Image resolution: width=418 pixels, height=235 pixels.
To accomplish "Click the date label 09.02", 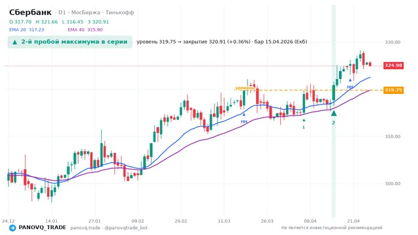I will [x=138, y=221].
